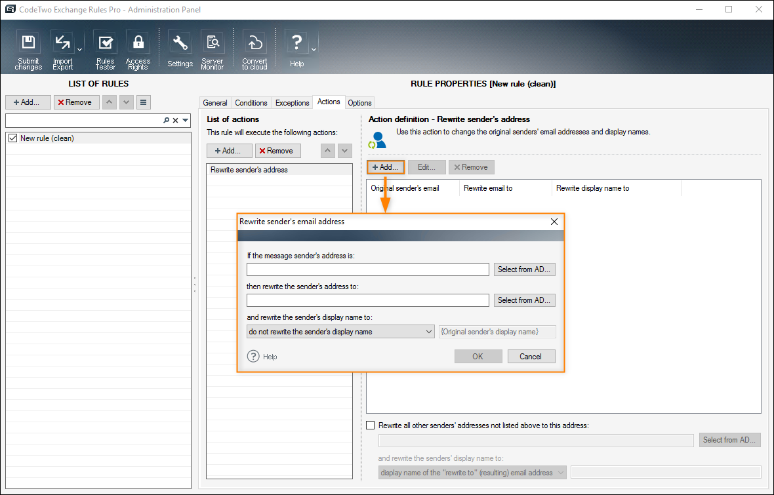This screenshot has height=495, width=774.
Task: Click Original sender's display name field
Action: (497, 332)
